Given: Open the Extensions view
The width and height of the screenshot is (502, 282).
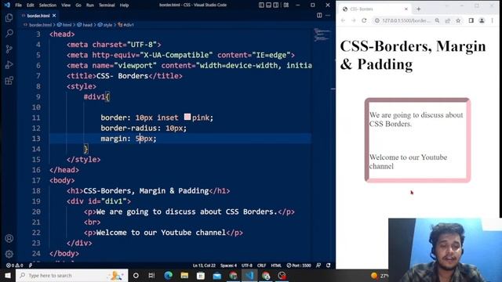Looking at the screenshot, I should (9, 80).
